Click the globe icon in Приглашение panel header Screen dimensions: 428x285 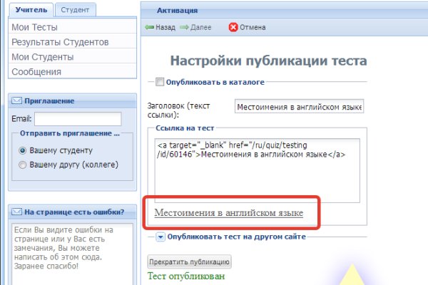point(16,101)
